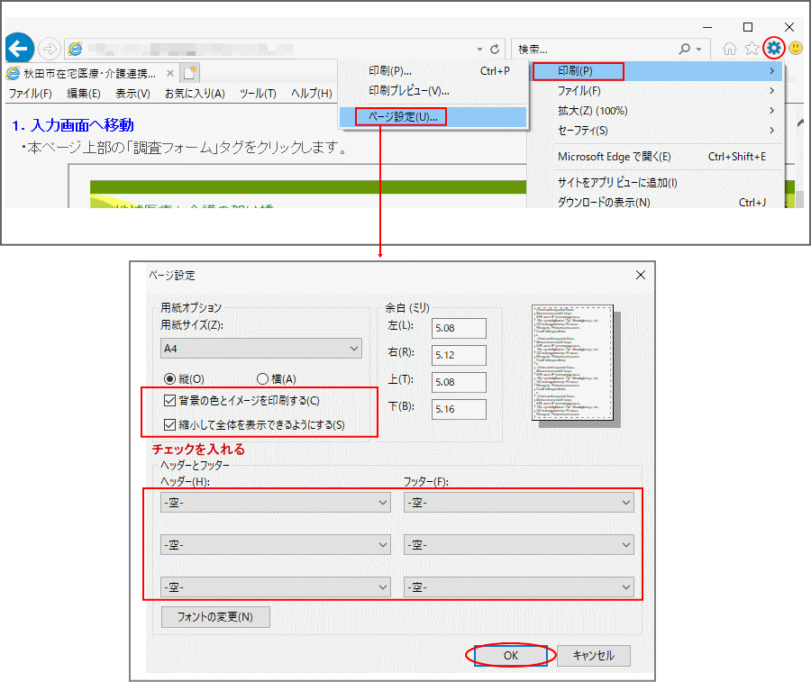
Task: Open the gear Tools menu icon
Action: pos(773,48)
